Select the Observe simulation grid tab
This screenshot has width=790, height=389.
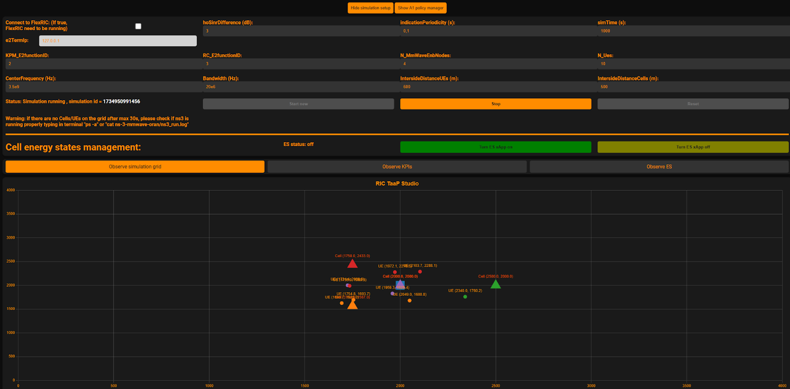click(135, 167)
